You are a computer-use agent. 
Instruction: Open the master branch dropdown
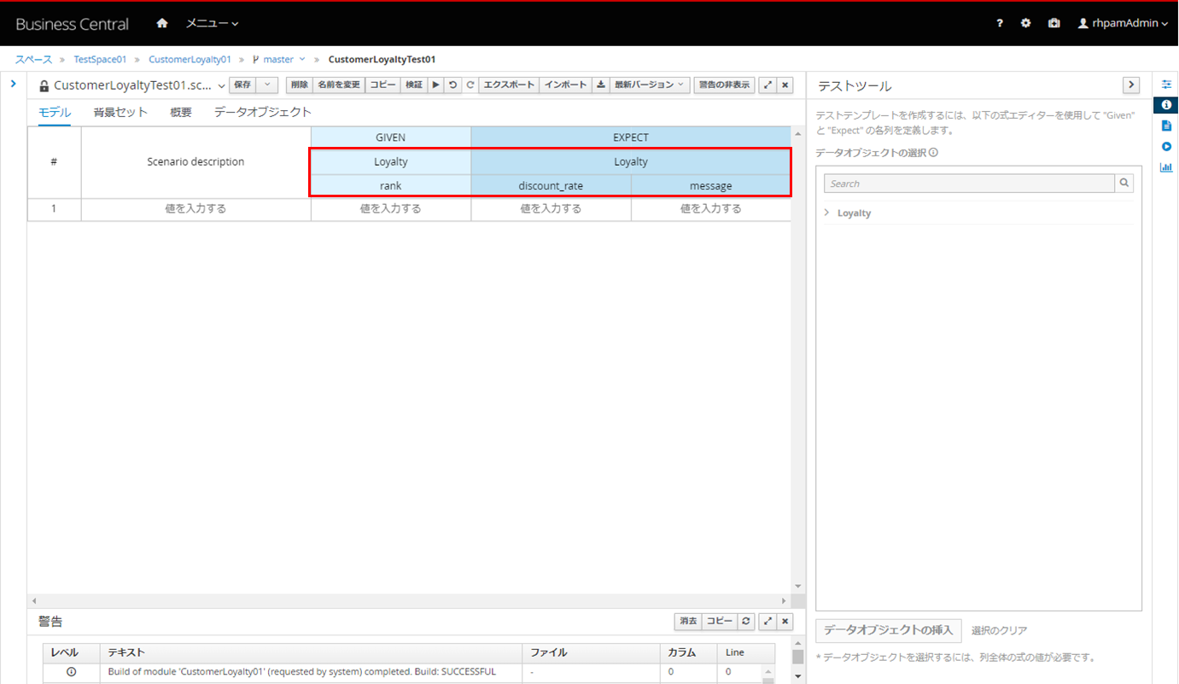pyautogui.click(x=279, y=60)
